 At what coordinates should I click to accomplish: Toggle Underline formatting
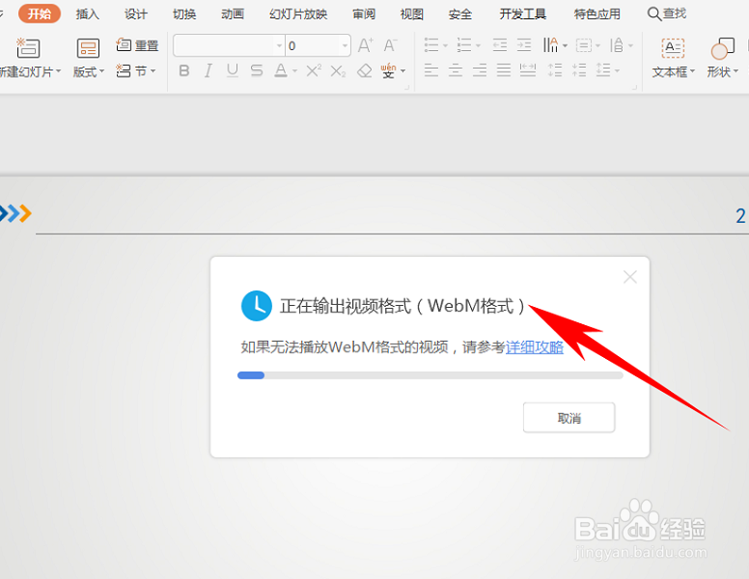[233, 71]
